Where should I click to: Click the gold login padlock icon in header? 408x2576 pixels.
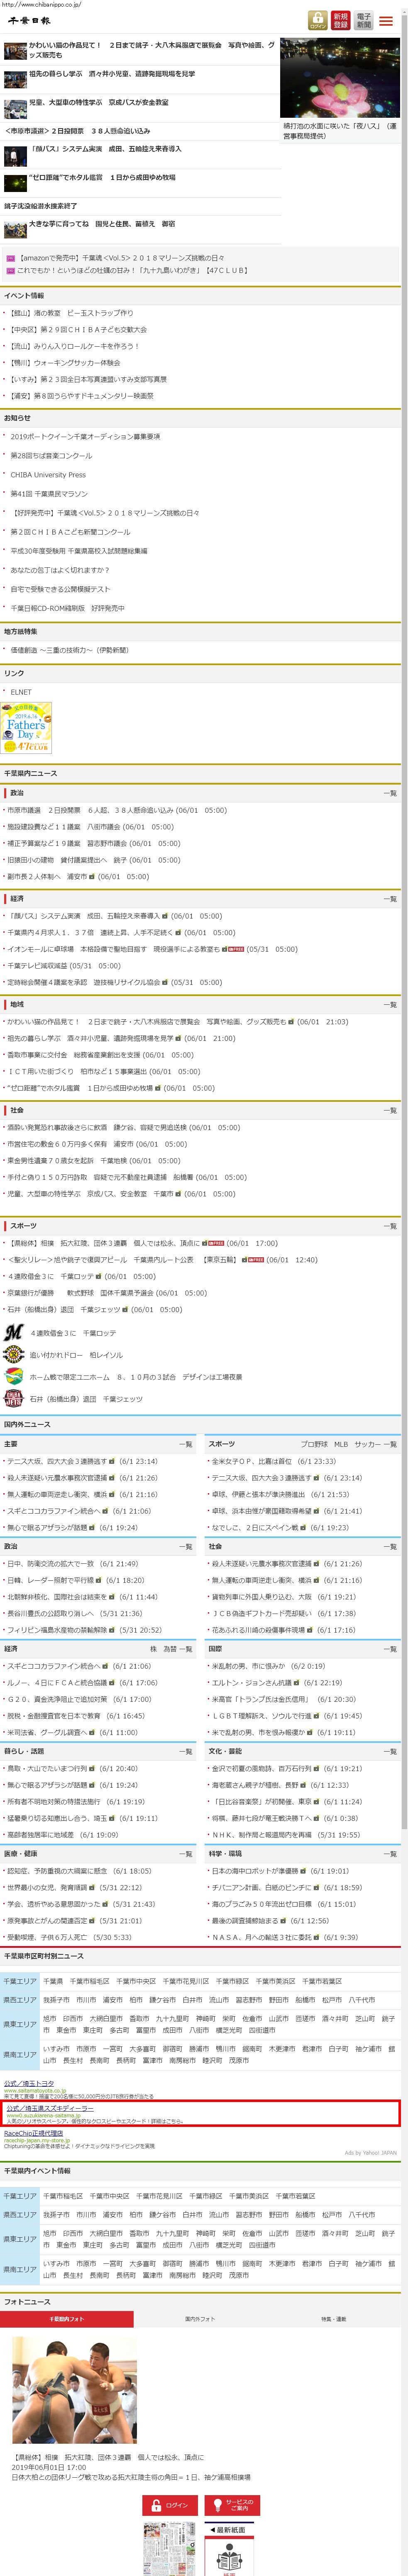pos(318,20)
